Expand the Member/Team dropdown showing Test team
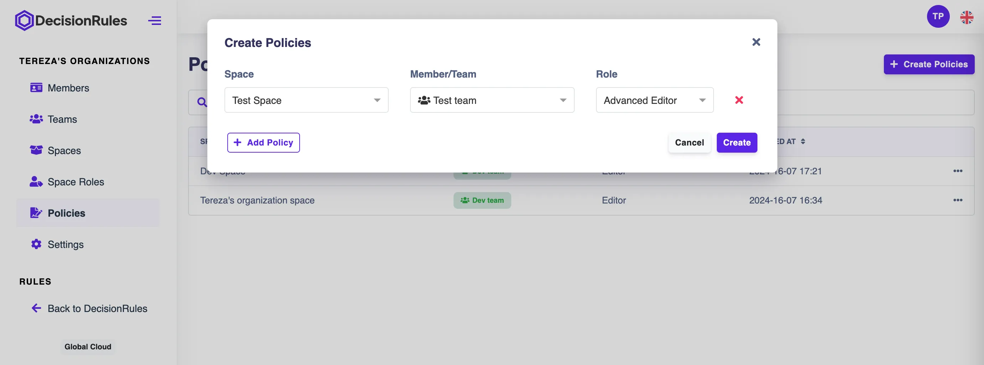 492,100
